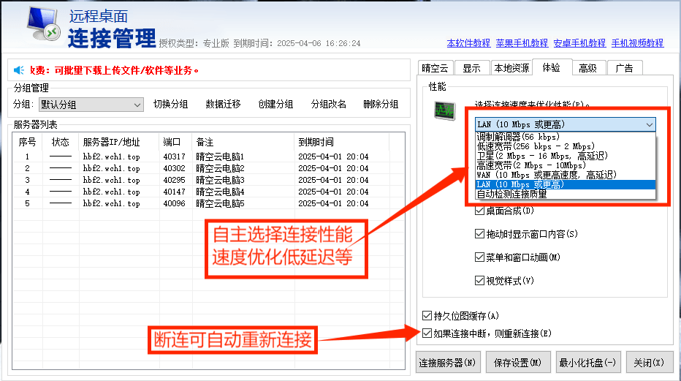Disable 拖动时显示窗口内容(S) option

(479, 235)
